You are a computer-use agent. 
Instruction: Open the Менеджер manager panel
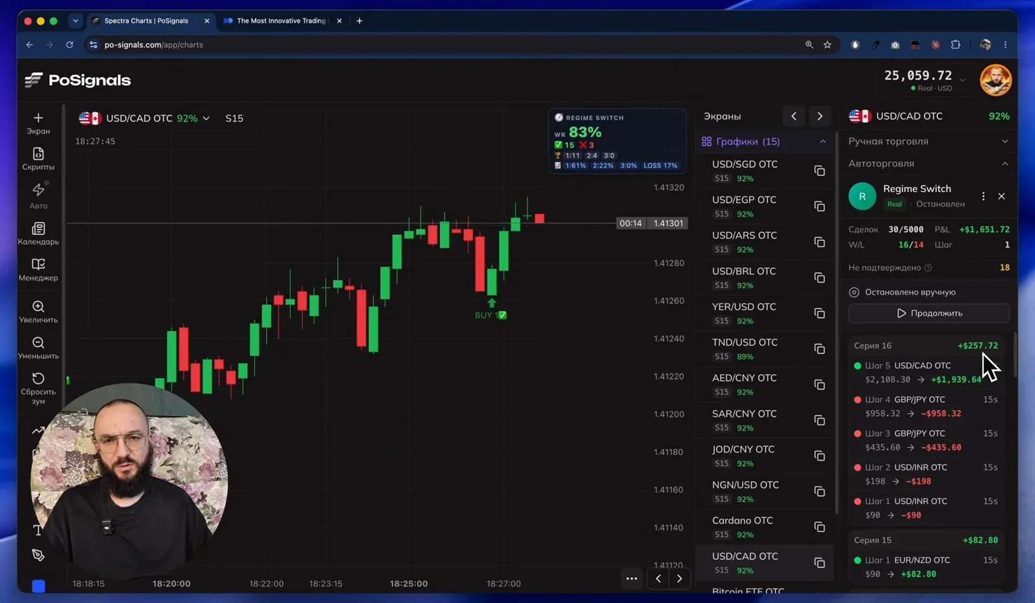coord(38,270)
